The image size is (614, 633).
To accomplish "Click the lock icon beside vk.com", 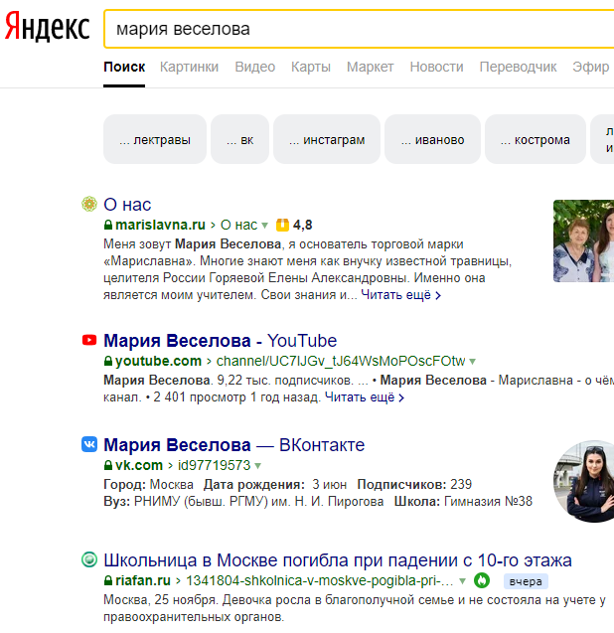I will pyautogui.click(x=108, y=465).
